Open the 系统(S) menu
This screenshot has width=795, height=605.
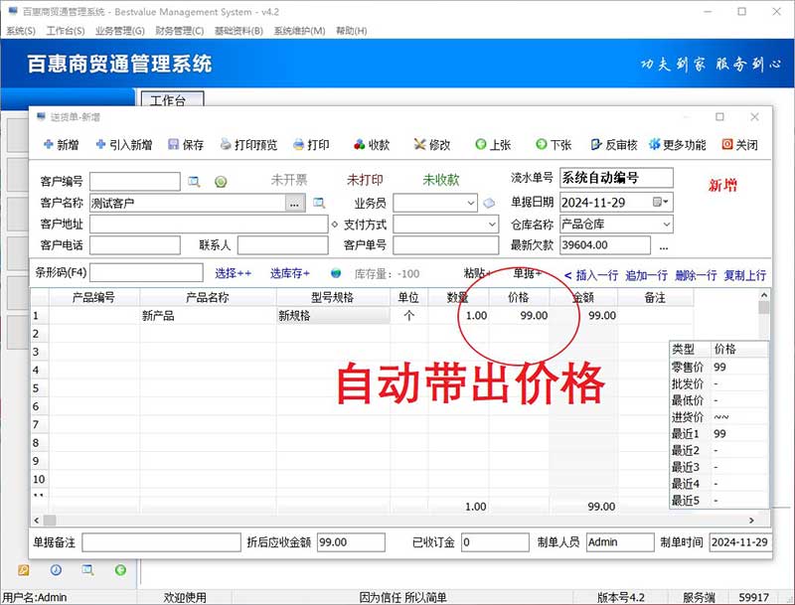21,31
